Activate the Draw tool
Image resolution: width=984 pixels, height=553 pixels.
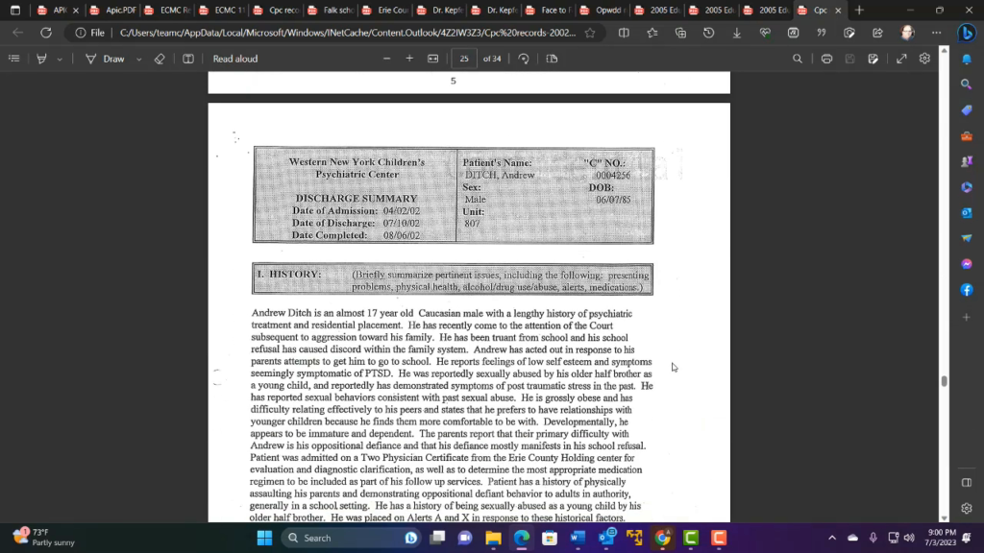(105, 59)
